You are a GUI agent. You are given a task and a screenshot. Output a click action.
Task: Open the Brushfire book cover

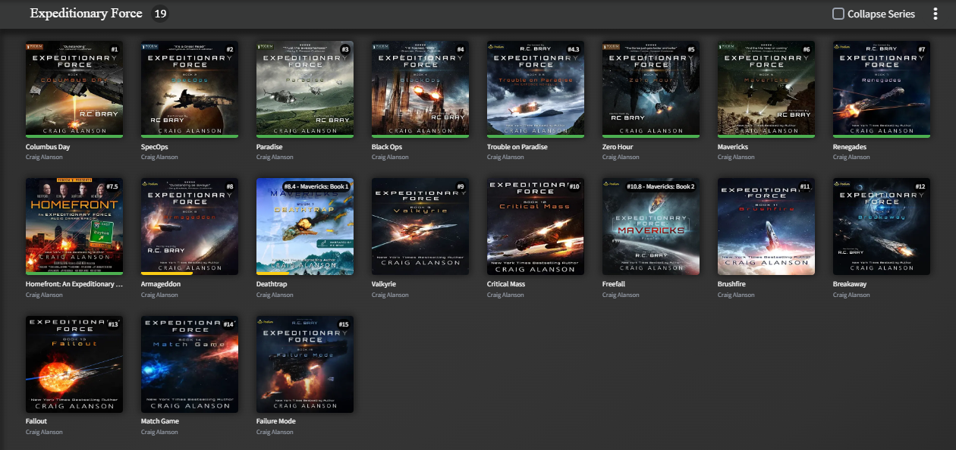pos(766,227)
